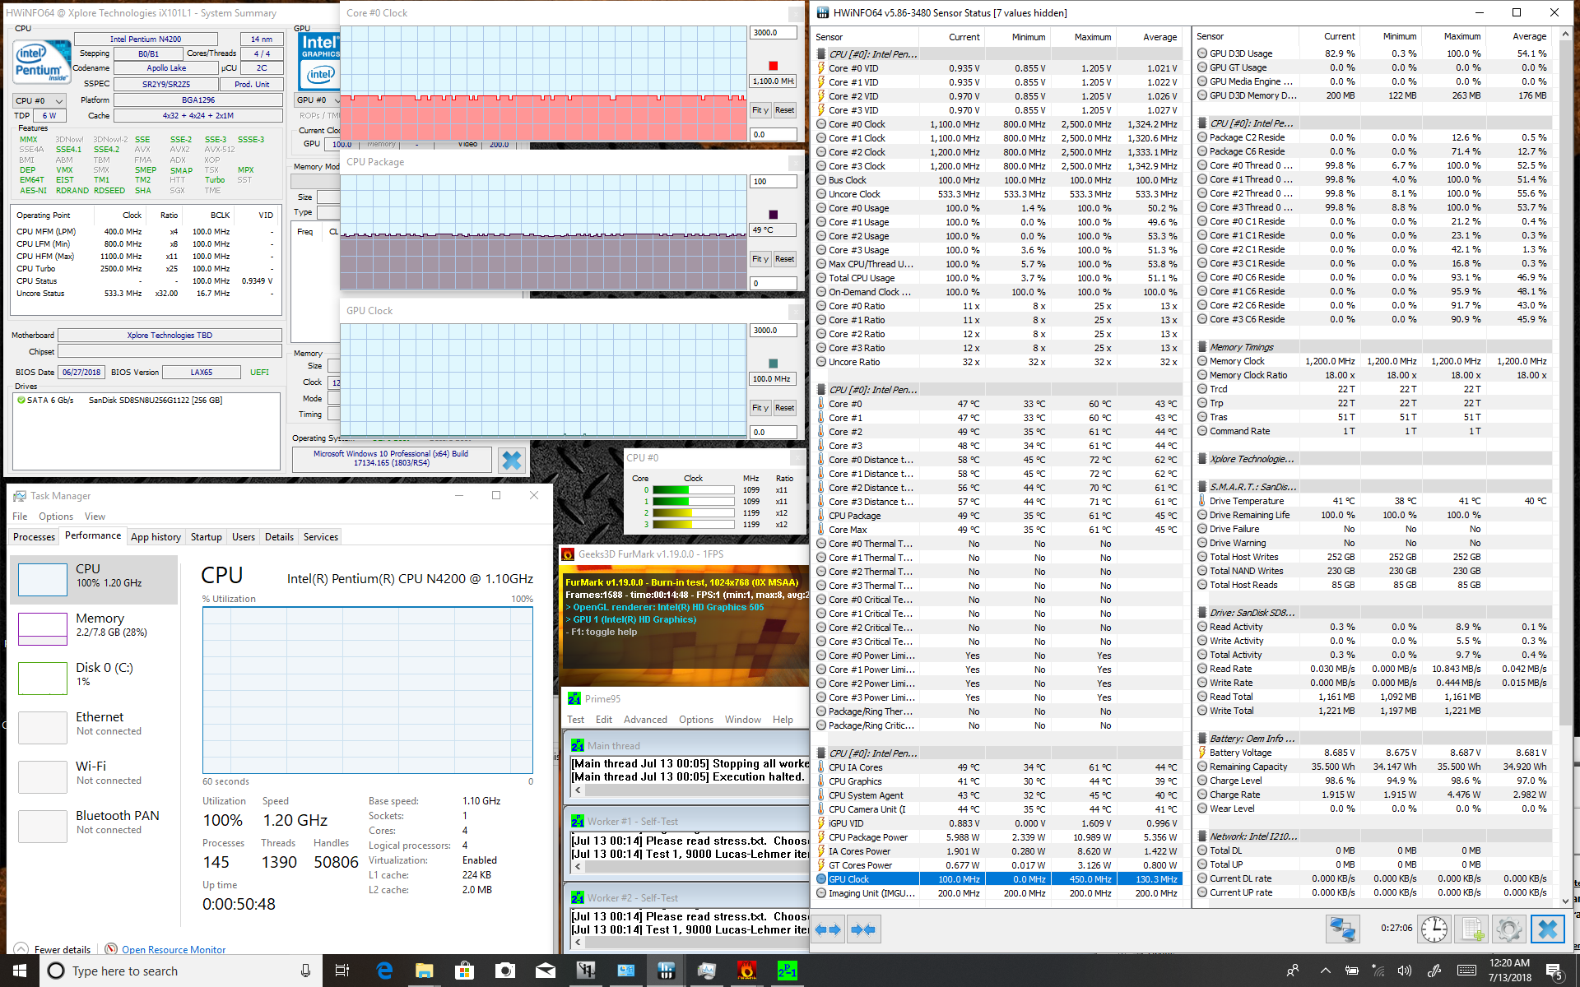
Task: Click the log file with plus icon
Action: tap(1471, 929)
